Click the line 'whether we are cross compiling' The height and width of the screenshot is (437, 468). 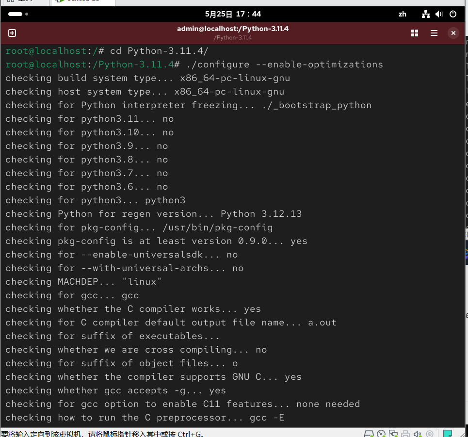(136, 350)
